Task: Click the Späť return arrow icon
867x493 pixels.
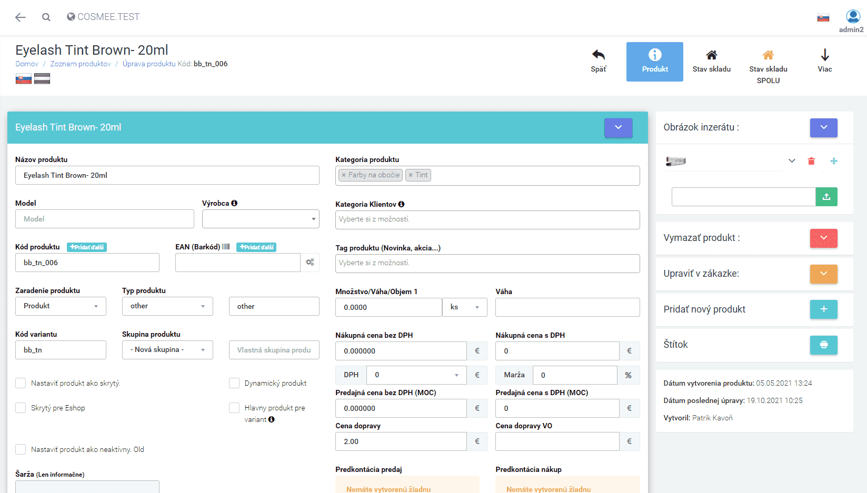Action: click(x=598, y=55)
